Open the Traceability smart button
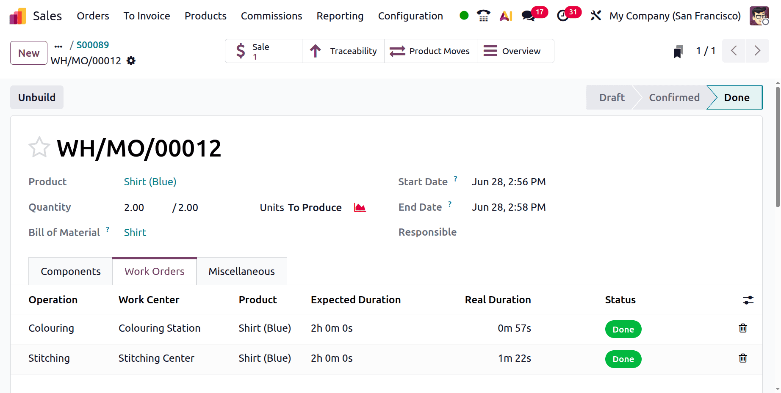The width and height of the screenshot is (781, 393). 343,51
